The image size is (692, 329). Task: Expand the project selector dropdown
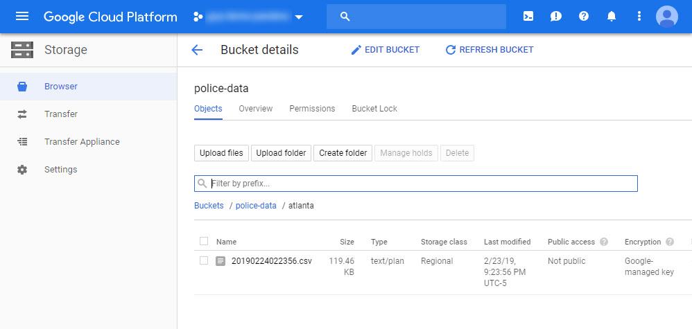(x=299, y=17)
